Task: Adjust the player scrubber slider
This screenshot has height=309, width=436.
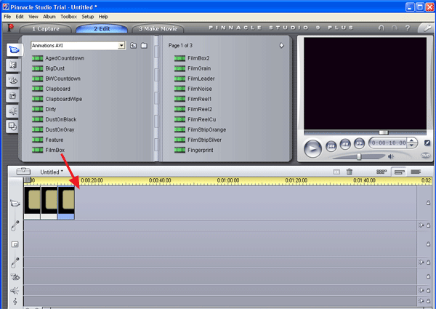Action: (x=384, y=132)
